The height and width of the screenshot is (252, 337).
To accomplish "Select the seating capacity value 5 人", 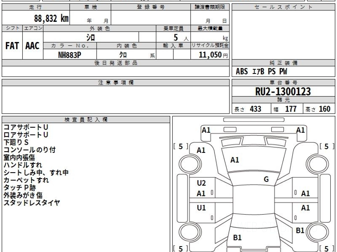I will (181, 38).
